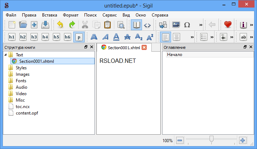Screen dimensions: 257x149
Task: Click the Back arrow toolbar button
Action: click(x=212, y=25)
